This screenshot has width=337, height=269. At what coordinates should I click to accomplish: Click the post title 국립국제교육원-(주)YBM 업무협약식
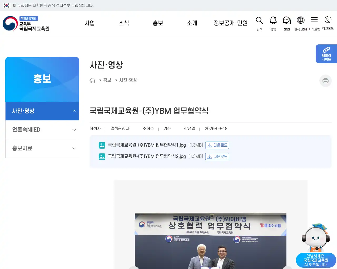[x=149, y=111]
